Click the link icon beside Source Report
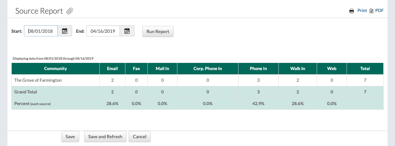 pyautogui.click(x=70, y=11)
